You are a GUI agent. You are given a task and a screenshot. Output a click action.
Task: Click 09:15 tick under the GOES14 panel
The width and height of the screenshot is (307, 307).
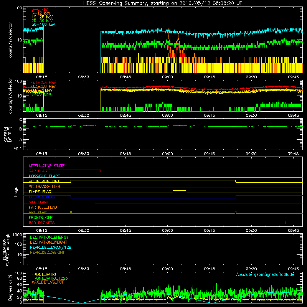click(x=209, y=154)
